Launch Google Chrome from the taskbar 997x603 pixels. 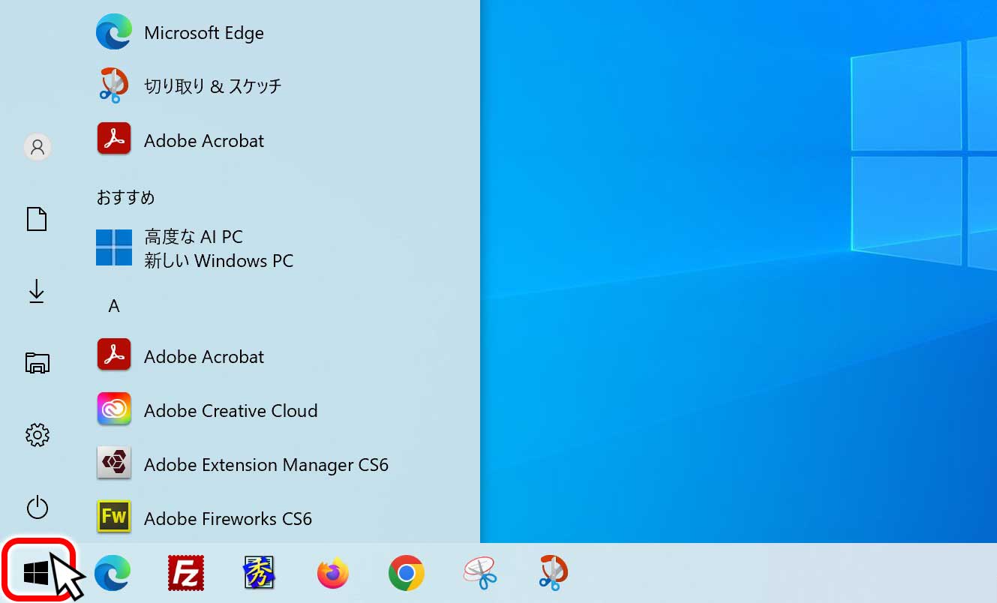(407, 574)
